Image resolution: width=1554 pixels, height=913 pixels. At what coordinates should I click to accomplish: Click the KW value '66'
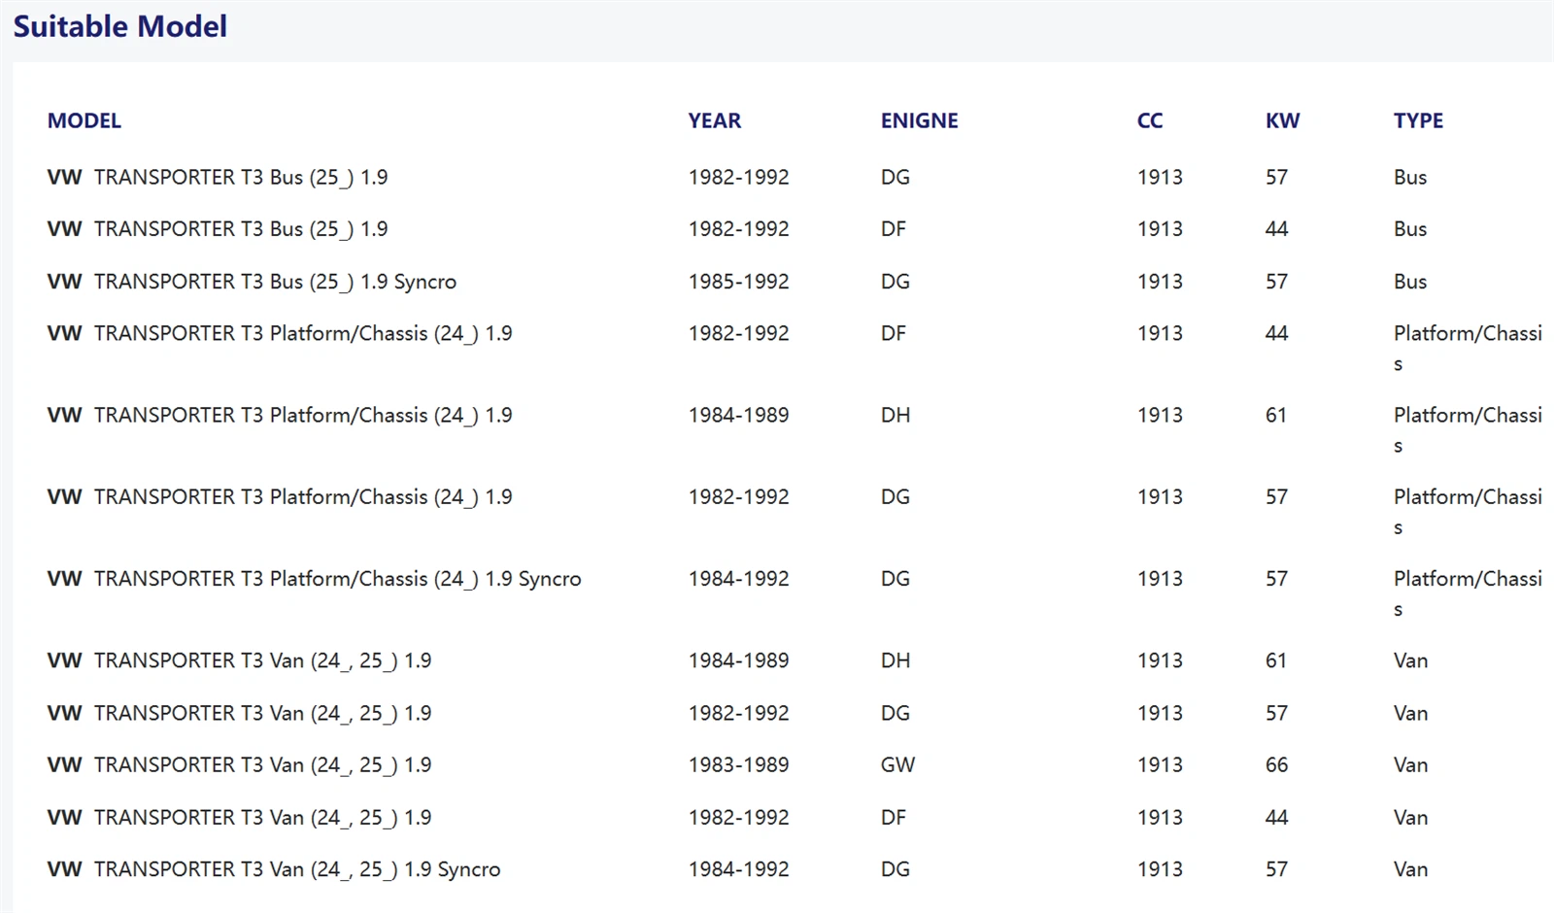coord(1276,765)
